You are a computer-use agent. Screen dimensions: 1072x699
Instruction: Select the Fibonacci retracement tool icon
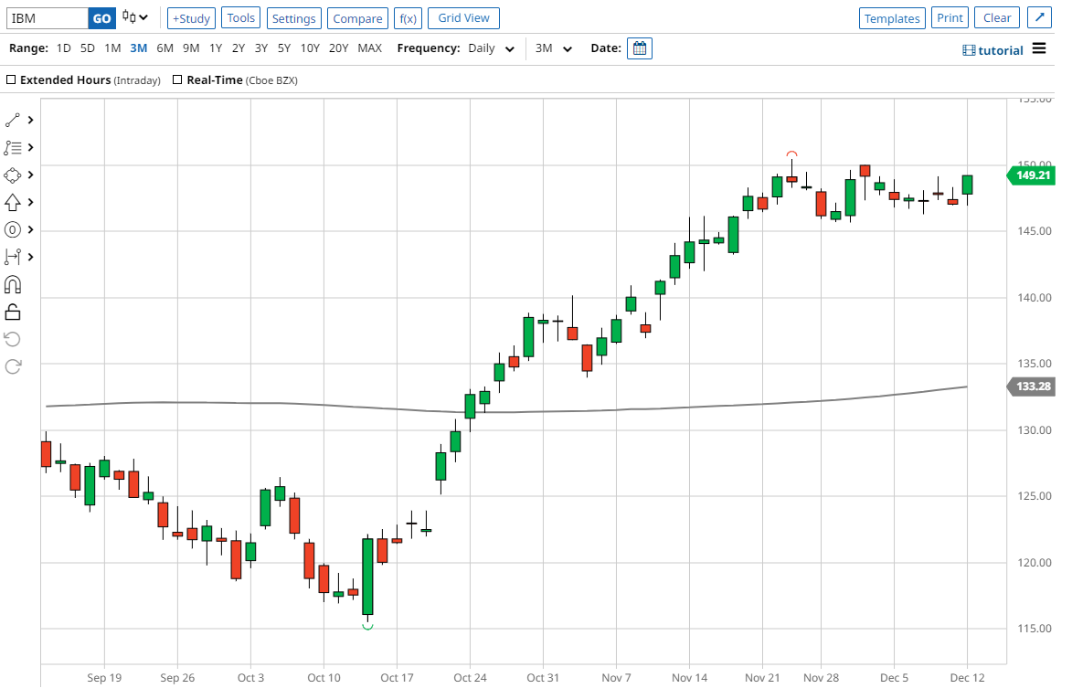pyautogui.click(x=13, y=147)
